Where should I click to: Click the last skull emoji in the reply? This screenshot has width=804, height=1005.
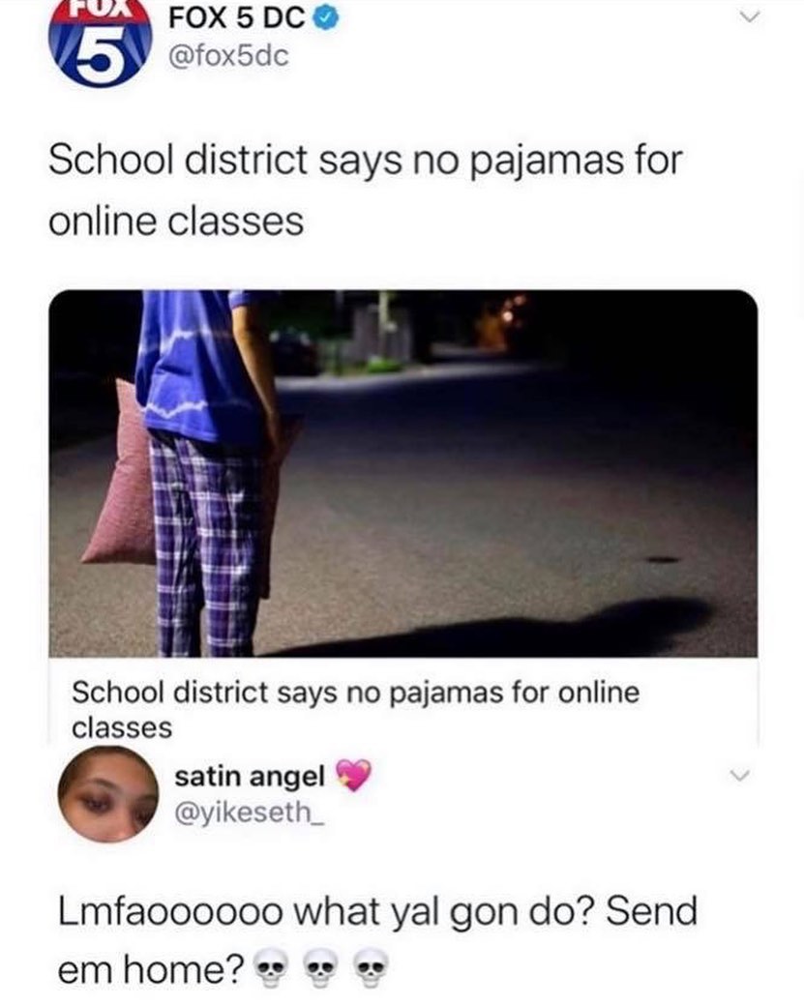(371, 968)
